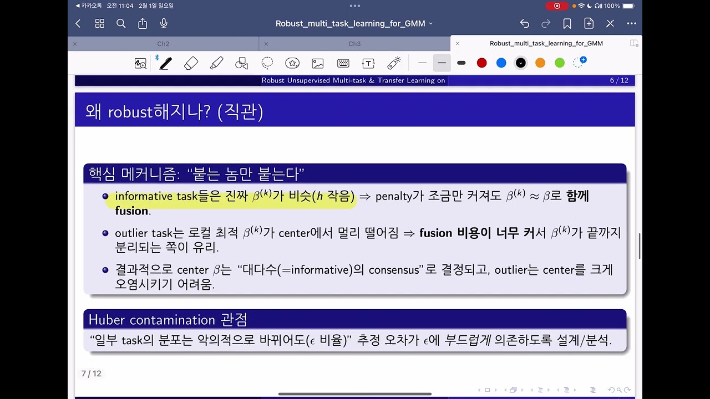Select the Highlighter tool
Screen dimensions: 710x399
216,63
